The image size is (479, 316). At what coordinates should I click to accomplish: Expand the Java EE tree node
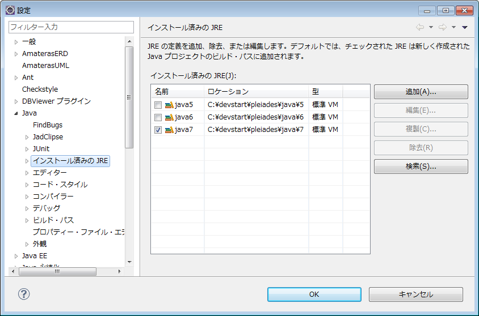point(16,257)
